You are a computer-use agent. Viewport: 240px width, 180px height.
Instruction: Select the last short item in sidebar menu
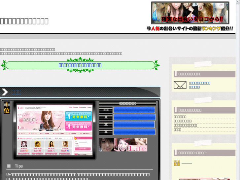pyautogui.click(x=177, y=129)
